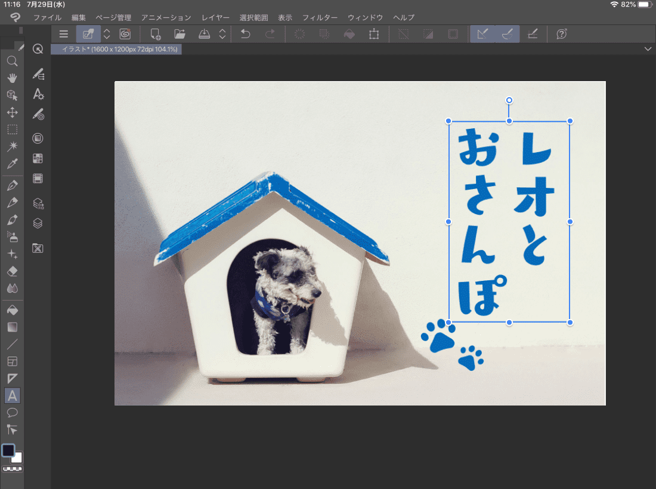Open the フィルター menu

click(x=320, y=17)
